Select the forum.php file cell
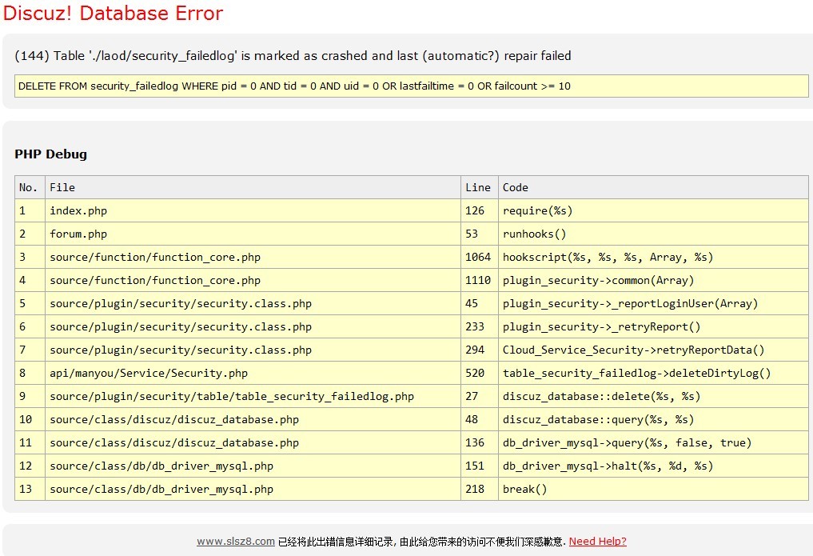The width and height of the screenshot is (813, 556). pos(253,234)
